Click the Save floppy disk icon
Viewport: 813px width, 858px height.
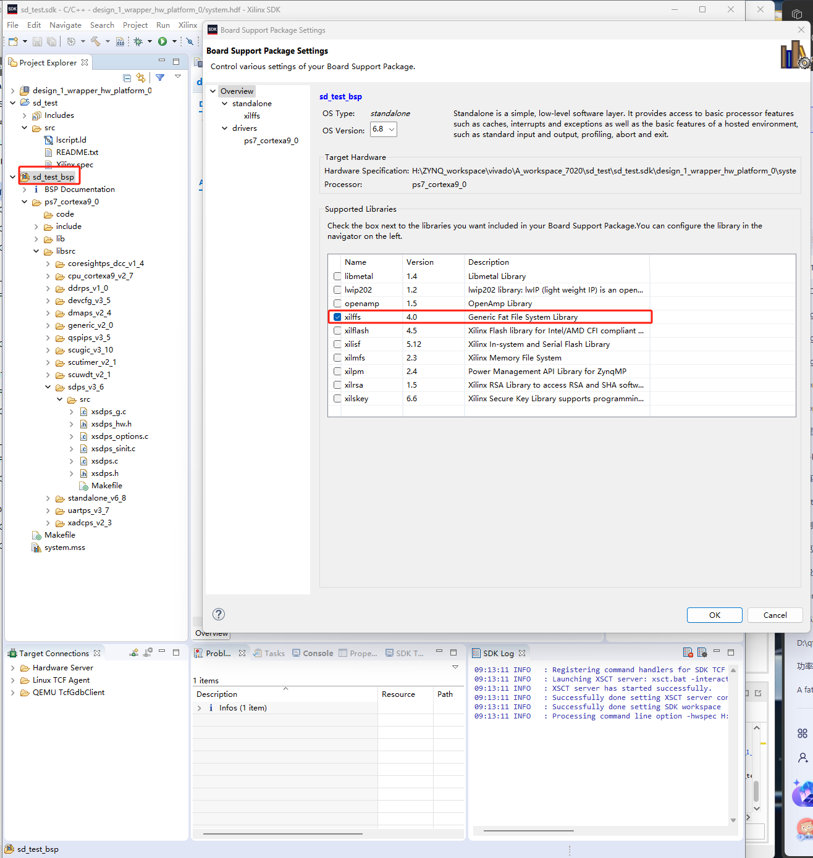tap(37, 41)
